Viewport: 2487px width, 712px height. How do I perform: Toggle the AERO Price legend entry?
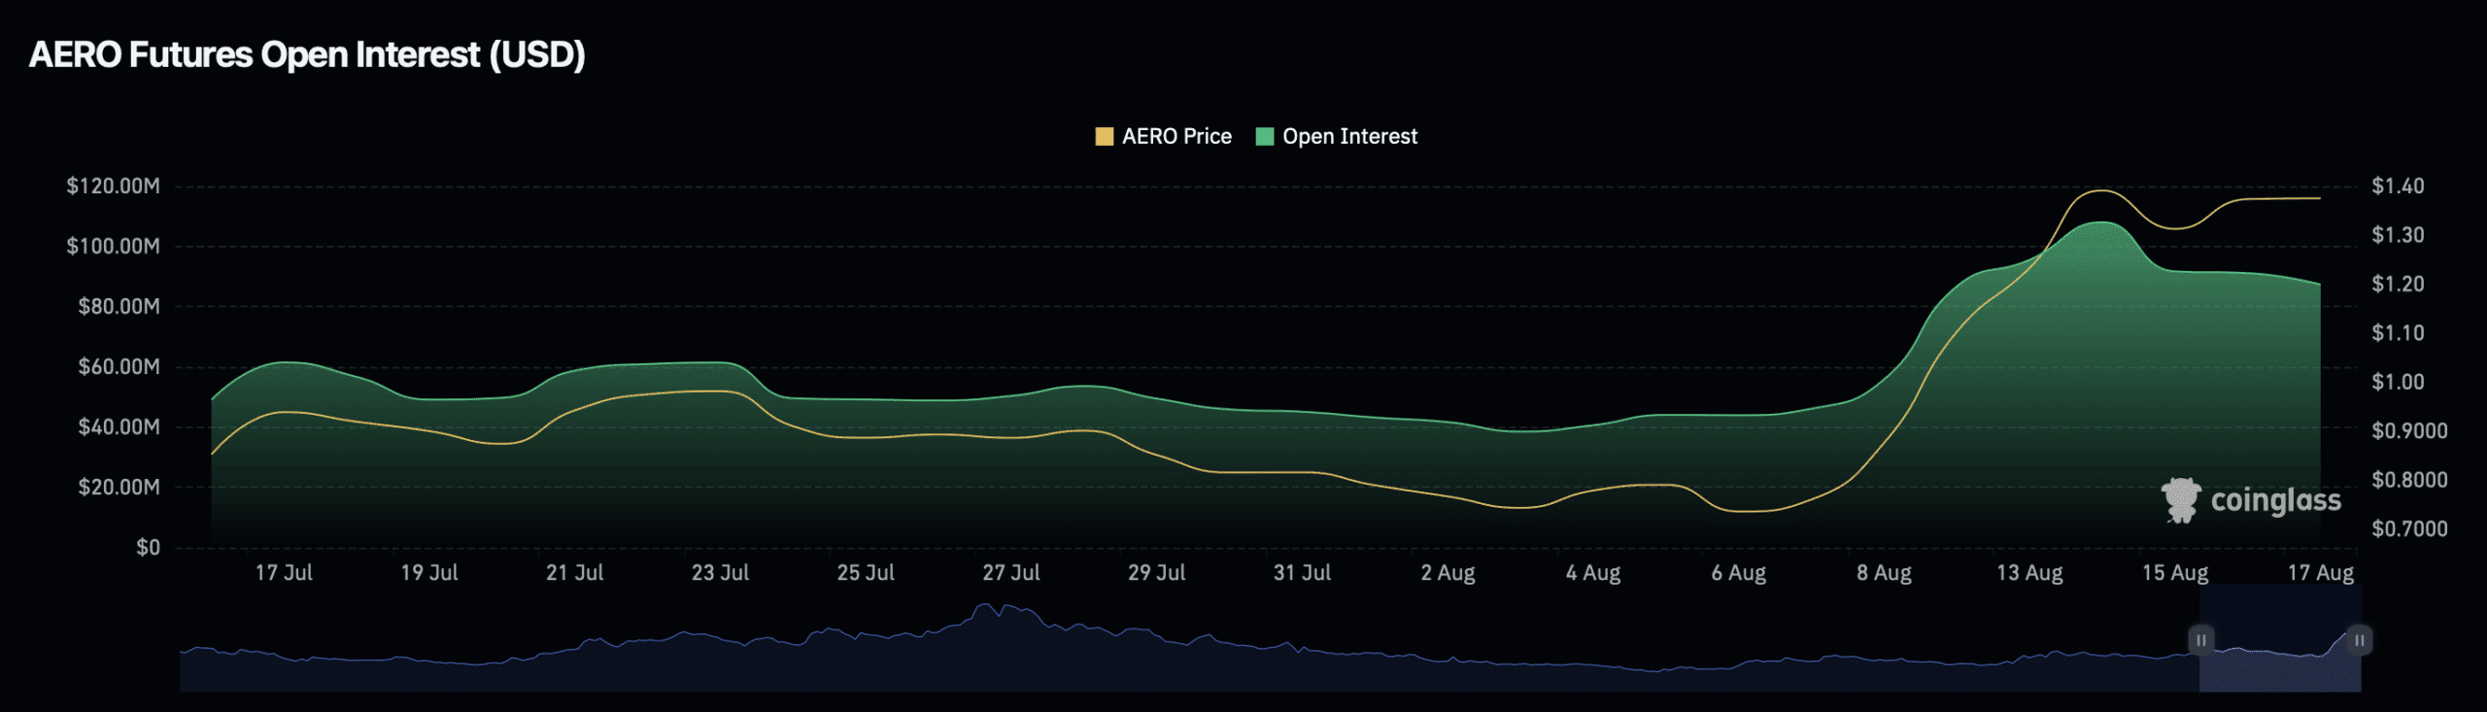pos(1163,136)
